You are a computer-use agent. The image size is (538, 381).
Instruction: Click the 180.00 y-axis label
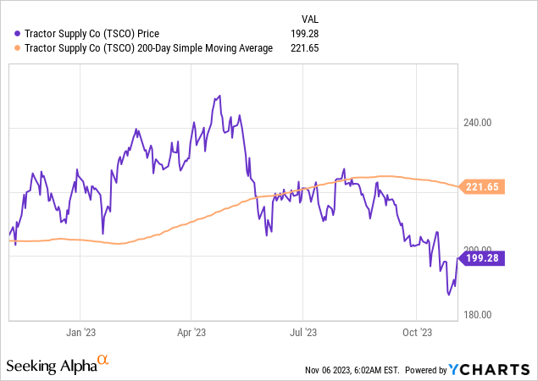pyautogui.click(x=478, y=315)
